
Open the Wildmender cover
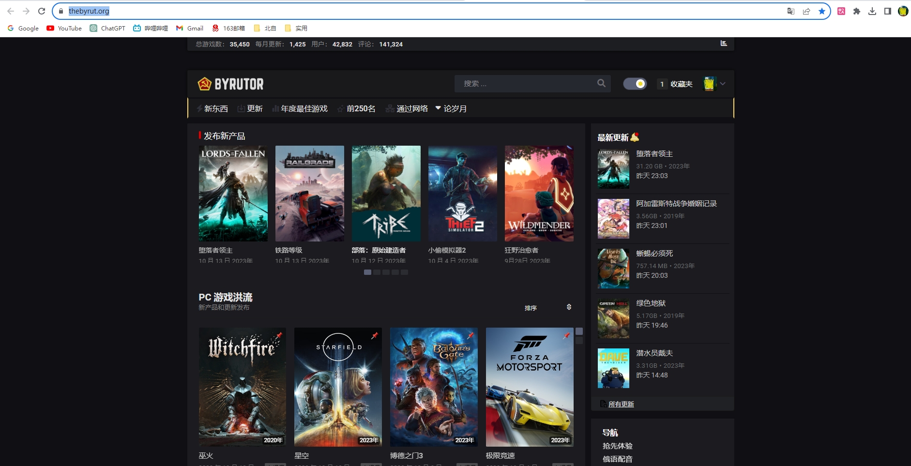539,194
